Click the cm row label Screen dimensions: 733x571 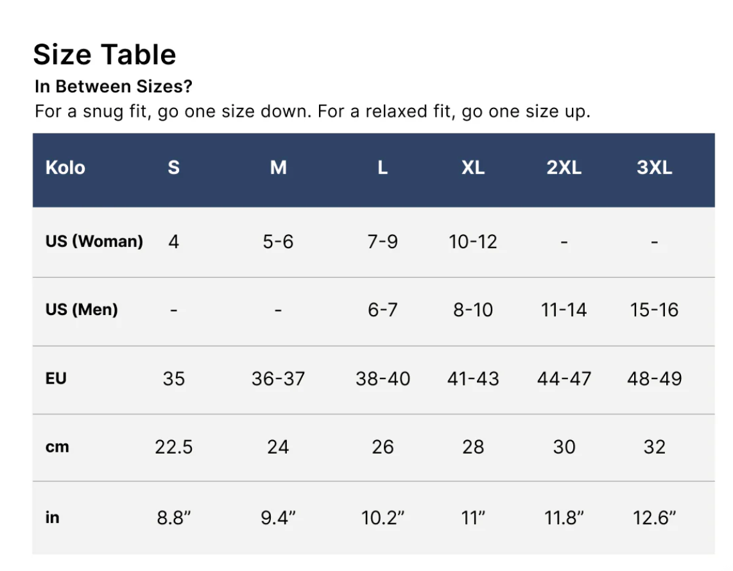(x=57, y=447)
